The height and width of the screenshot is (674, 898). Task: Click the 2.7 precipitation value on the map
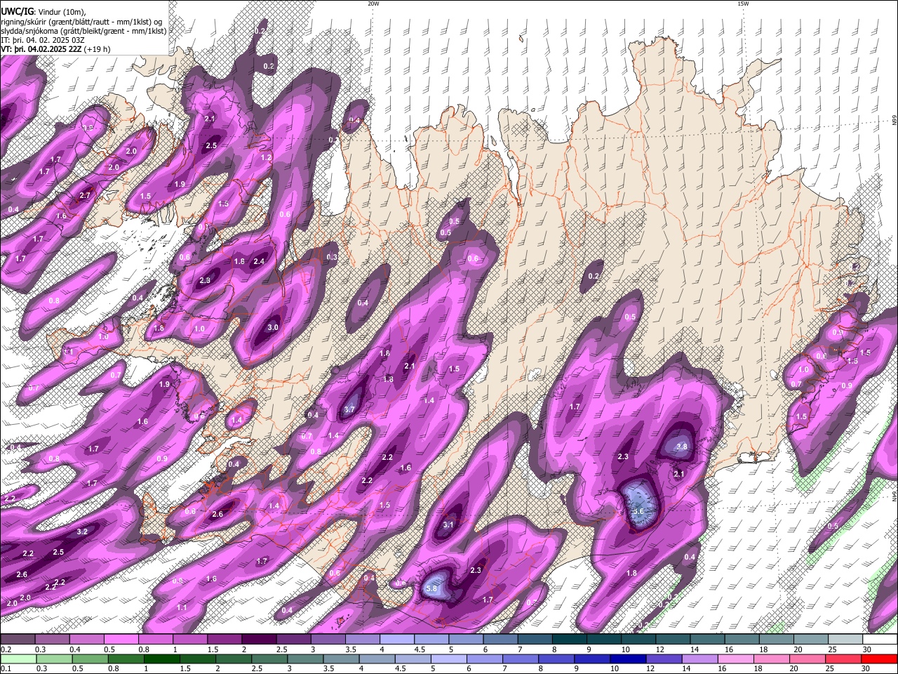click(x=86, y=195)
